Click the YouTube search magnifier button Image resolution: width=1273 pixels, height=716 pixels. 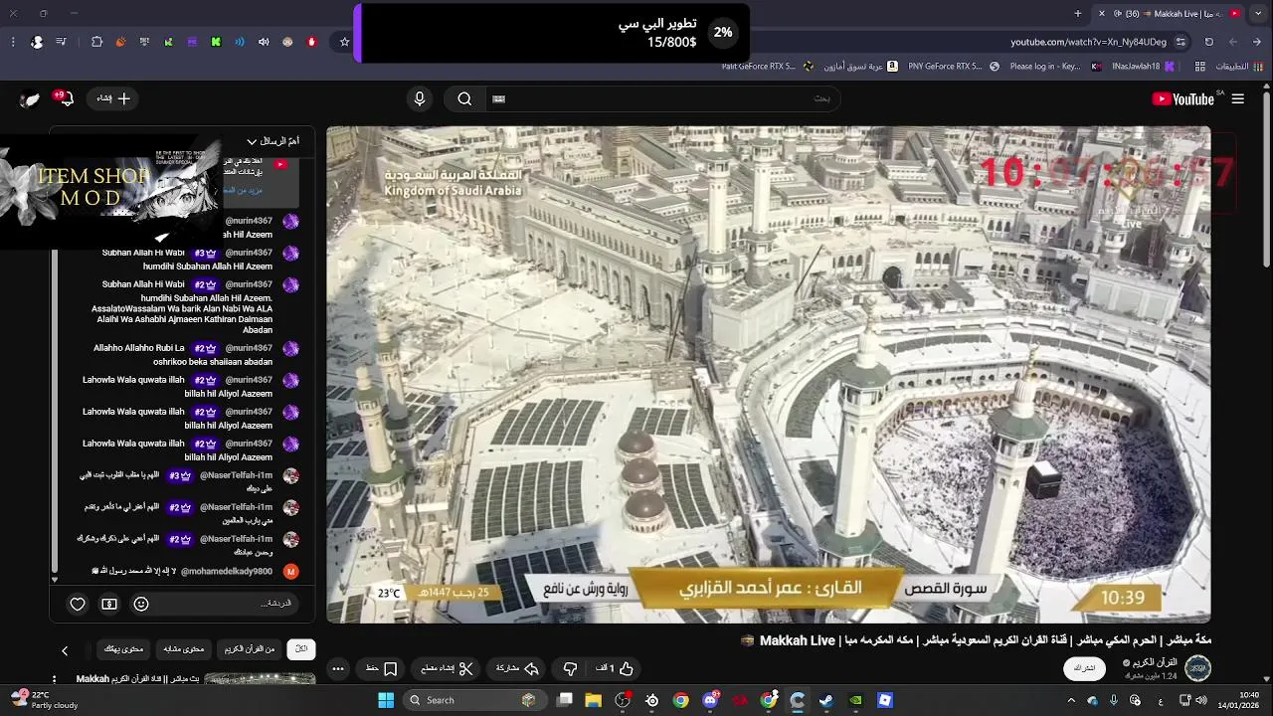click(x=464, y=98)
